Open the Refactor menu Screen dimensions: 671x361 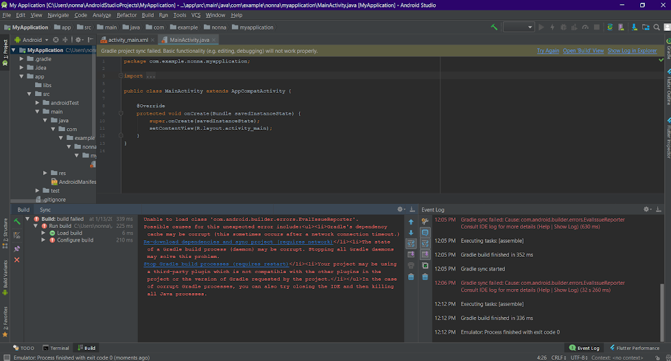click(126, 15)
